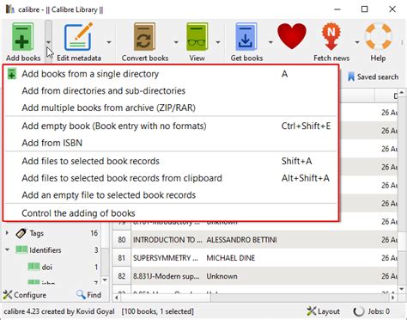
Task: Select Add empty book entry
Action: (171, 126)
